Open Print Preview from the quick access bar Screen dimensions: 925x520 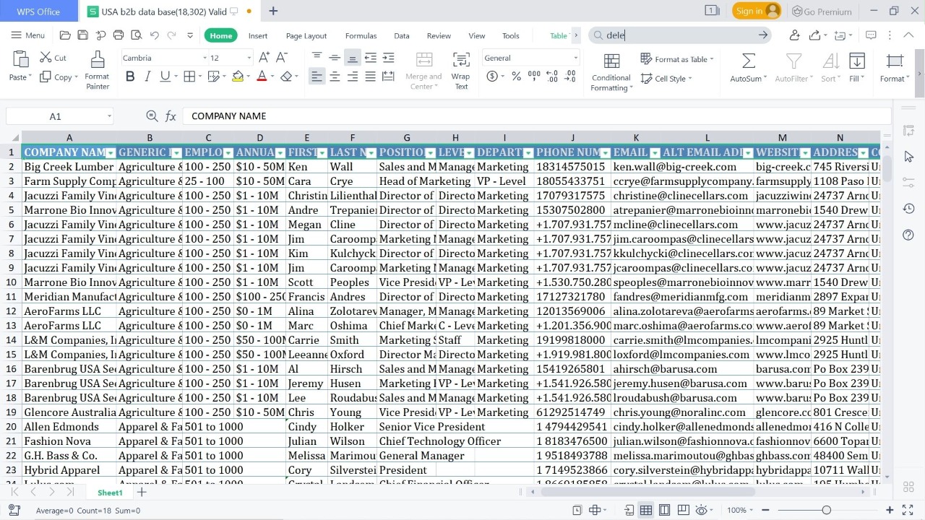point(137,35)
